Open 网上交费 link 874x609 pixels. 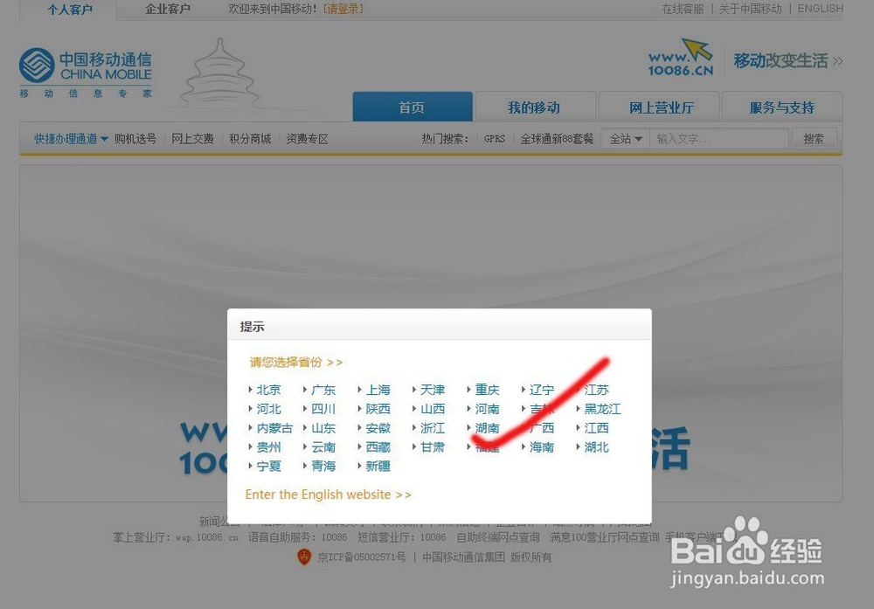192,139
